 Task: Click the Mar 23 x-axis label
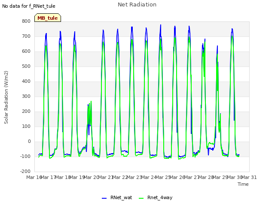(x=134, y=177)
